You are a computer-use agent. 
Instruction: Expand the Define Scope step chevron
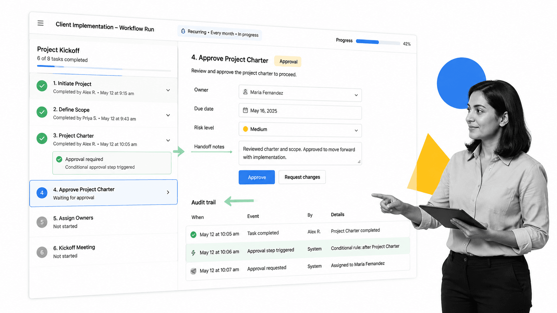168,115
